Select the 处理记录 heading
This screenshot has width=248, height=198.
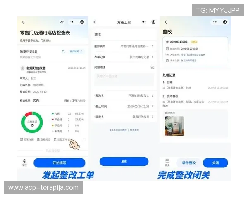tap(169, 75)
